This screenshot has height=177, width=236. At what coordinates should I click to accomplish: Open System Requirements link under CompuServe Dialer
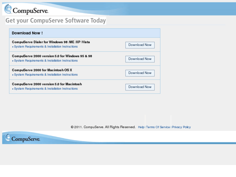(x=46, y=46)
